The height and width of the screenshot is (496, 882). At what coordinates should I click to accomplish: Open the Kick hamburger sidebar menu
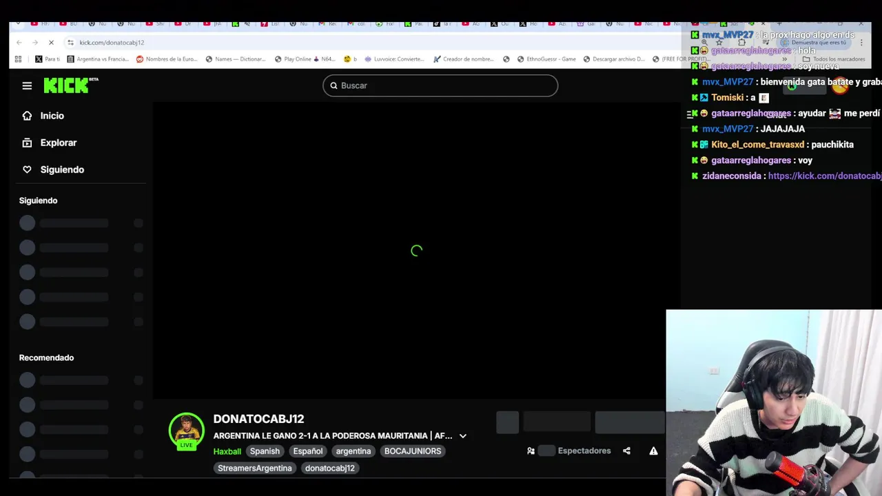[x=27, y=85]
